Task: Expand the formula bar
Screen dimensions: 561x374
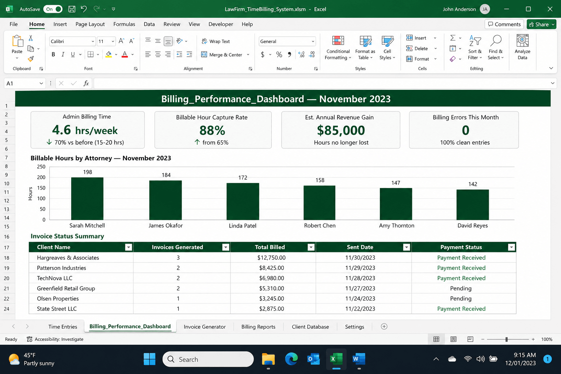Action: point(553,83)
